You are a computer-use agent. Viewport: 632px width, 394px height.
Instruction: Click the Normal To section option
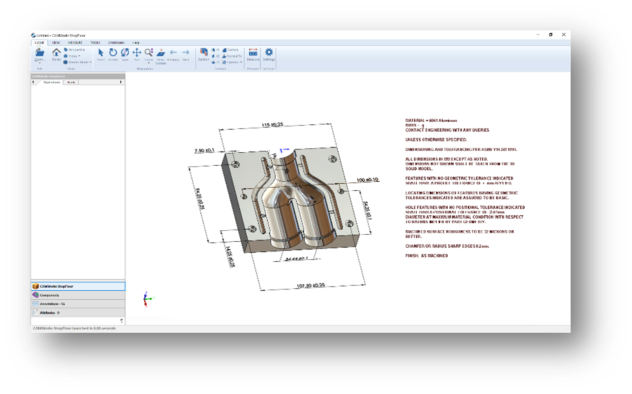tap(232, 56)
